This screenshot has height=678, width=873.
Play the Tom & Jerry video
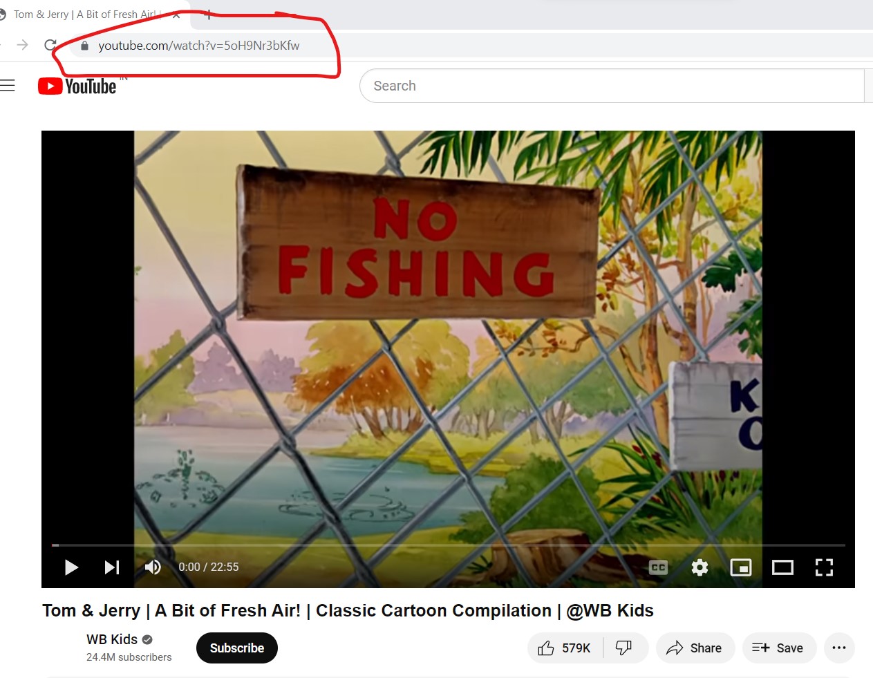[x=71, y=567]
